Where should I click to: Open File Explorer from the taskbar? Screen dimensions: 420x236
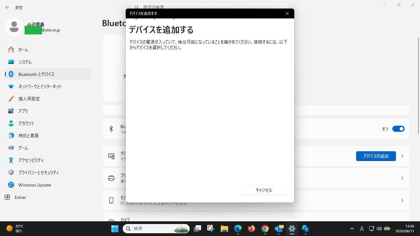pyautogui.click(x=224, y=229)
